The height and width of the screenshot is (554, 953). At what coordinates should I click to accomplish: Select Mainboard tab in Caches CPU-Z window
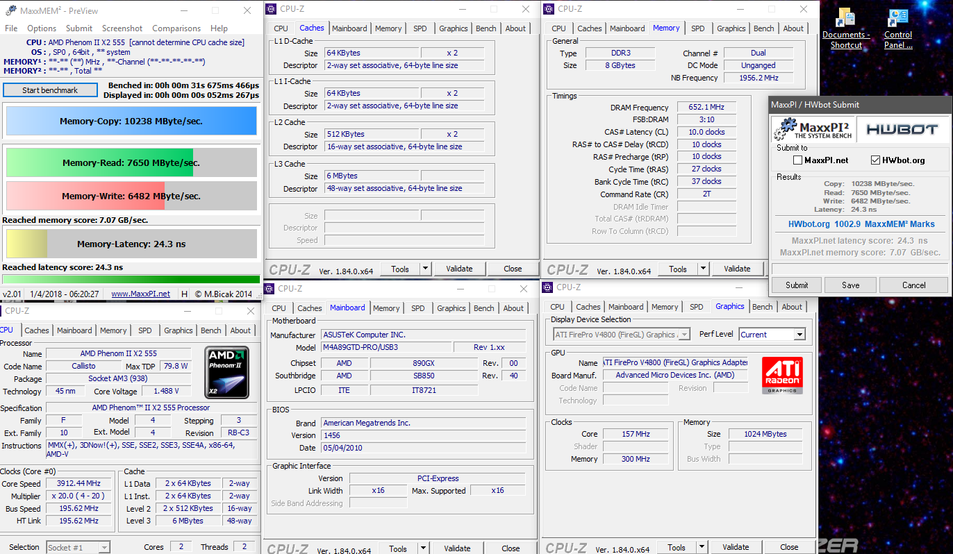click(349, 28)
